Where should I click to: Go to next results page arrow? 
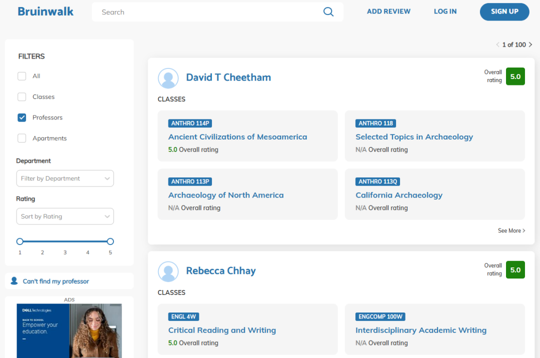point(530,45)
